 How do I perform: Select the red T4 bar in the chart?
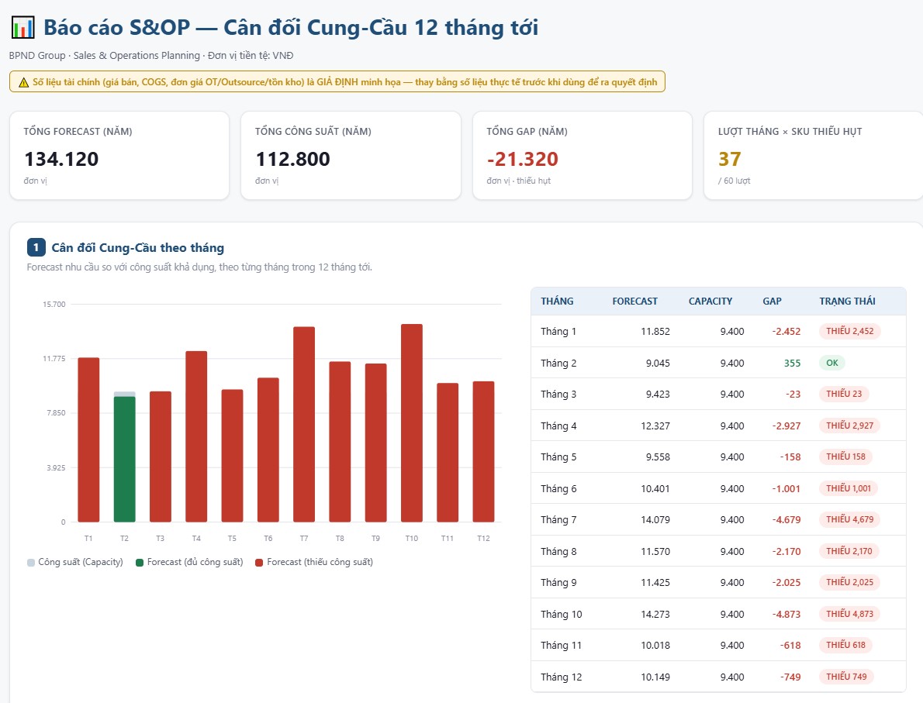[x=196, y=436]
